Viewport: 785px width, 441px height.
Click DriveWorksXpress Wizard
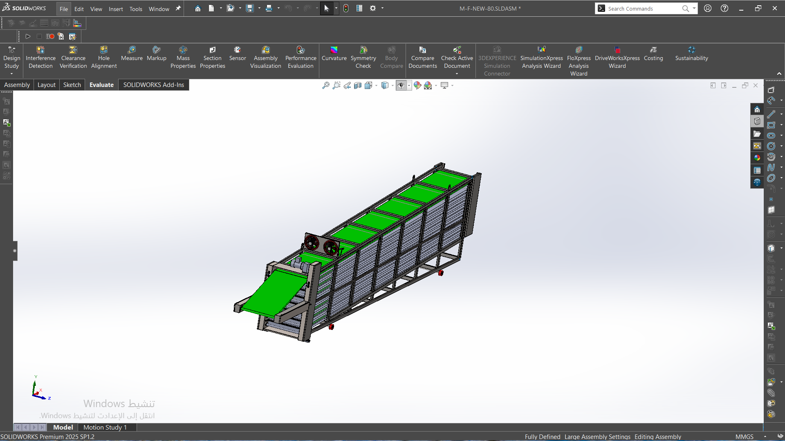pos(617,57)
